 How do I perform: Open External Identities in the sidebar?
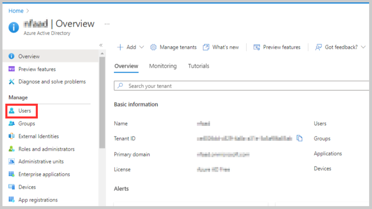39,136
